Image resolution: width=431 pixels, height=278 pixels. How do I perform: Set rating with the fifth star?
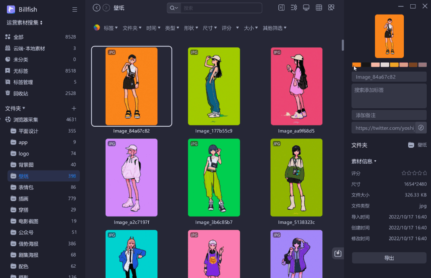[x=425, y=173]
